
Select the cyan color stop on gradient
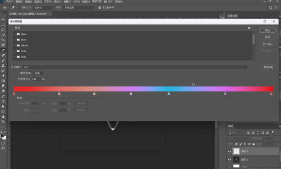[x=168, y=94]
